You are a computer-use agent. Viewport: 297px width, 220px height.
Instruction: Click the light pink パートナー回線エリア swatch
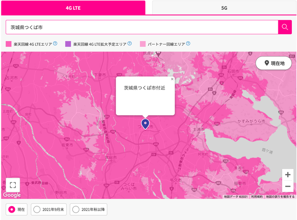[x=142, y=44]
